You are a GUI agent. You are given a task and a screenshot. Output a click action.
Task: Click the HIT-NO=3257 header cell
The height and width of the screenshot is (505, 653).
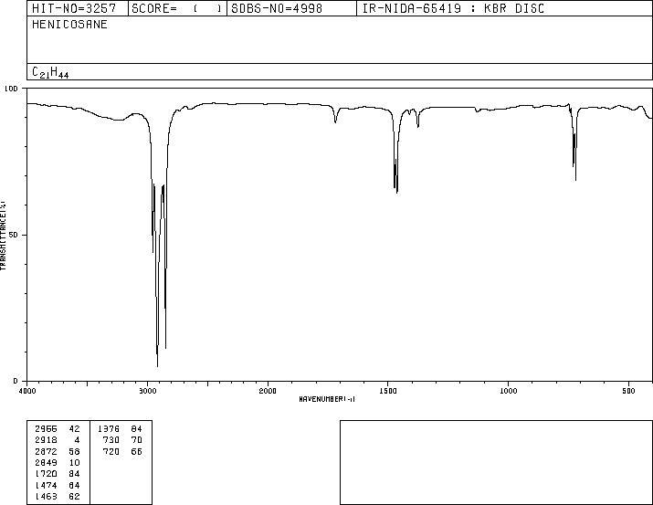77,8
